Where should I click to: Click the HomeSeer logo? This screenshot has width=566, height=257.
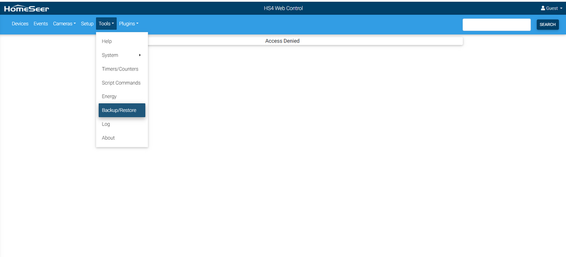[27, 8]
